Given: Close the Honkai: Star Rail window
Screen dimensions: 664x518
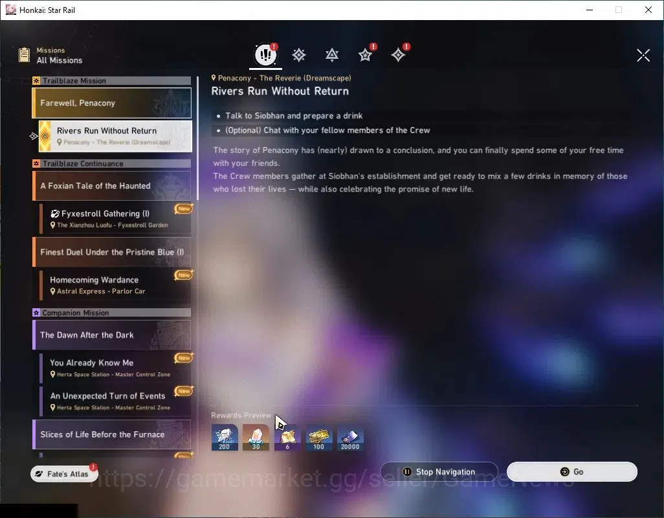Looking at the screenshot, I should point(648,10).
